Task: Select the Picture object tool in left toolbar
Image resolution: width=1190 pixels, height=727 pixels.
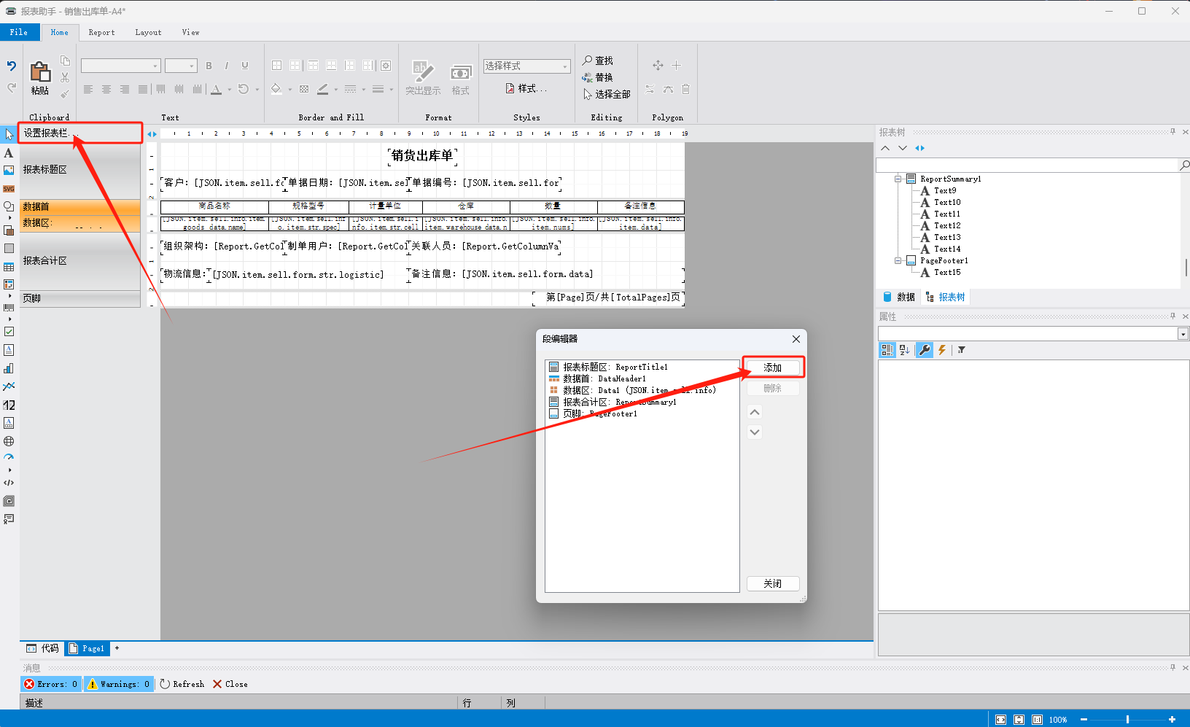Action: (9, 171)
